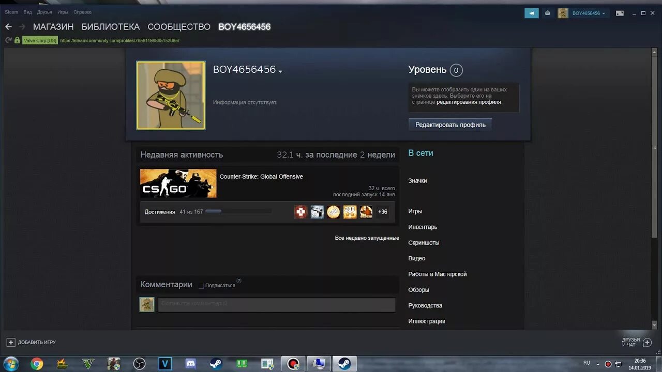Screen dimensions: 662x372
Task: Open Работы в Мастерской link
Action: (x=438, y=274)
